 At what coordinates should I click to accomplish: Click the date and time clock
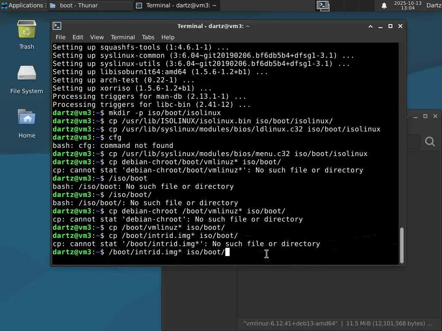407,5
